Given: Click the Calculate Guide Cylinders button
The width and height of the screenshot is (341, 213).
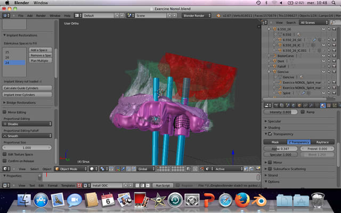Looking at the screenshot, I should (x=27, y=87).
